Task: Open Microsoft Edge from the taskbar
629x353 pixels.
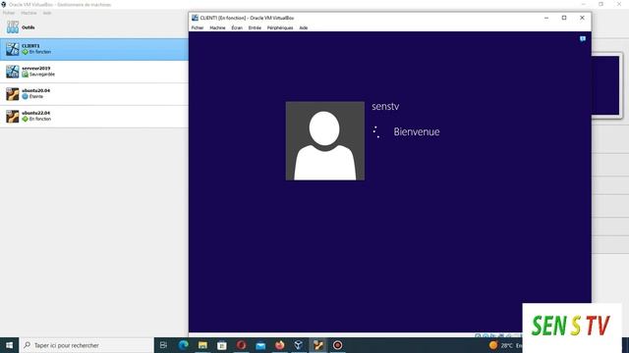Action: click(x=184, y=345)
